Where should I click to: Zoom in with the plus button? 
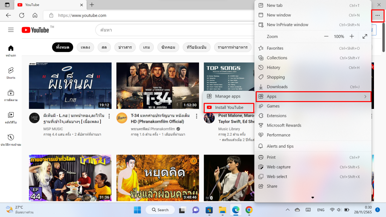click(352, 37)
